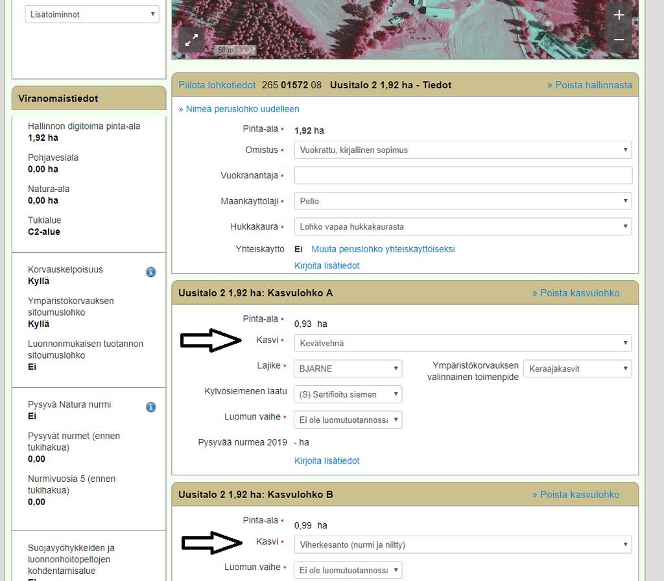The width and height of the screenshot is (664, 581).
Task: Click Muuta peruslohko yhteiskäyttöiseksi link
Action: (x=383, y=249)
